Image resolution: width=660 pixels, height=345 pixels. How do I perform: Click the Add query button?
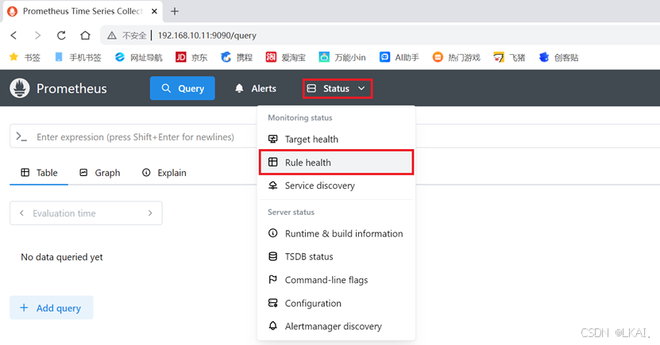[x=52, y=308]
